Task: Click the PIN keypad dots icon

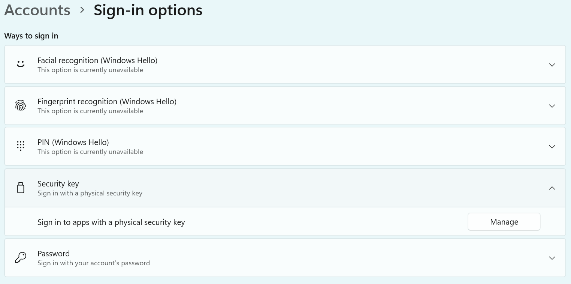Action: point(21,146)
